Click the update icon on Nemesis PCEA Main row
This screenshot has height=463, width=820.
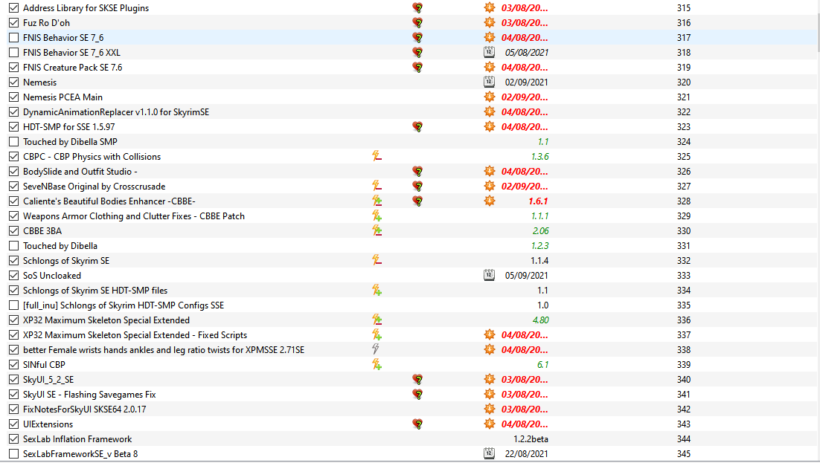(x=490, y=97)
